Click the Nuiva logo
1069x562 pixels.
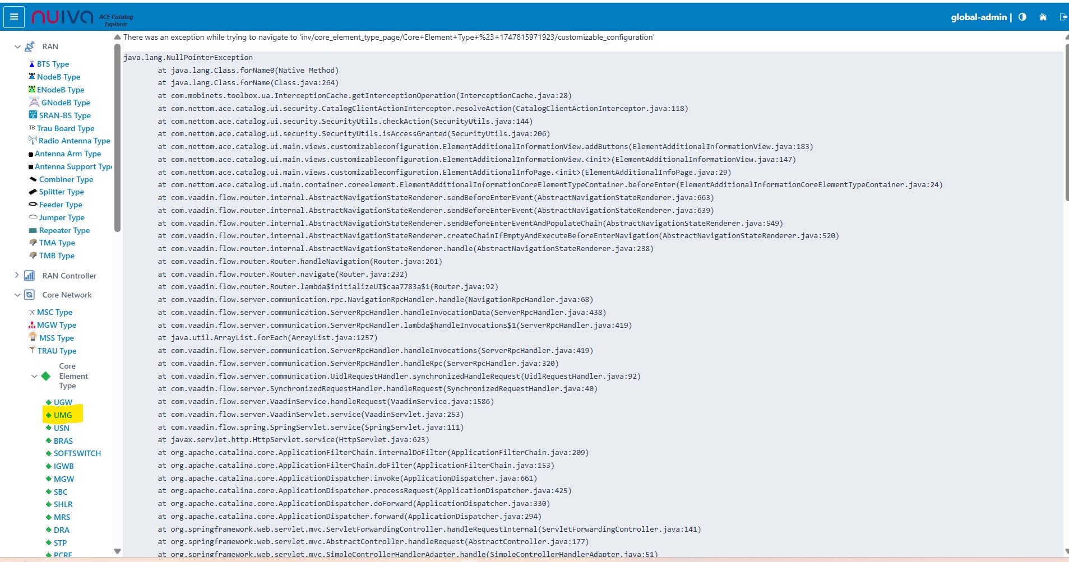click(62, 17)
